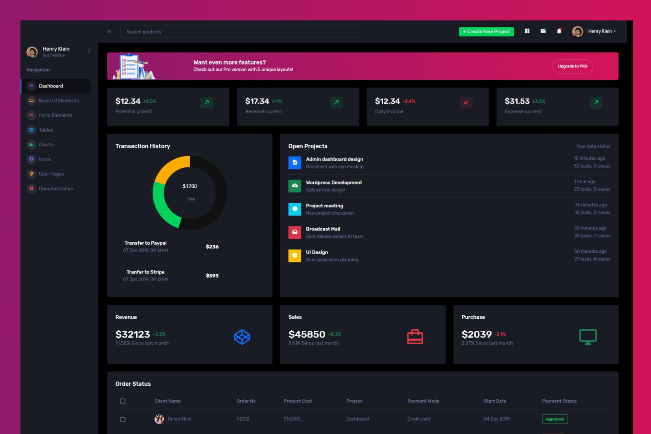Select the Wordpress Development cloud icon
This screenshot has width=651, height=434.
(x=295, y=186)
